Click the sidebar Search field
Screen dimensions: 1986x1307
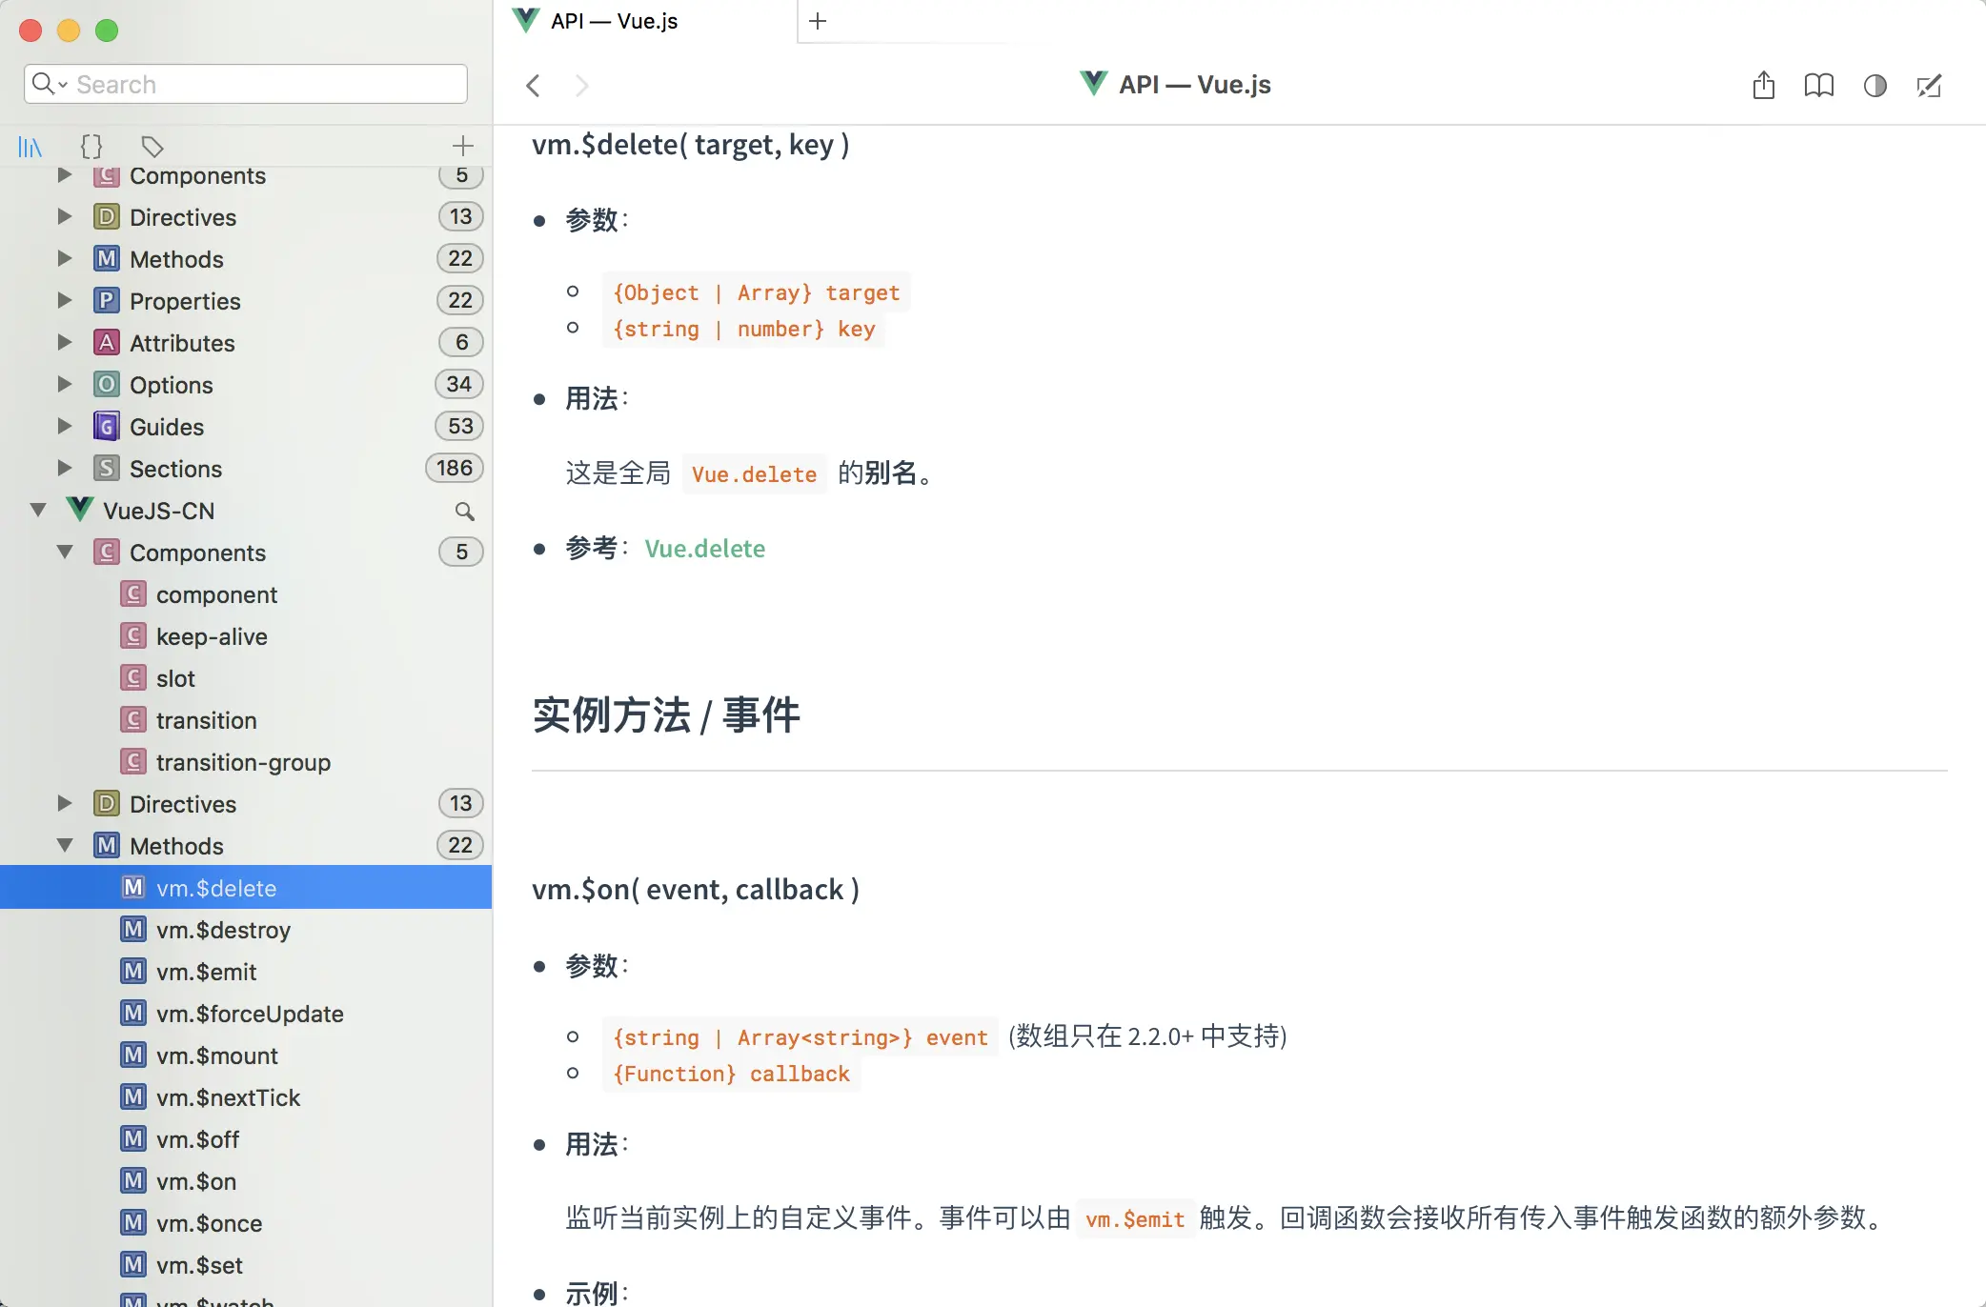tap(257, 84)
